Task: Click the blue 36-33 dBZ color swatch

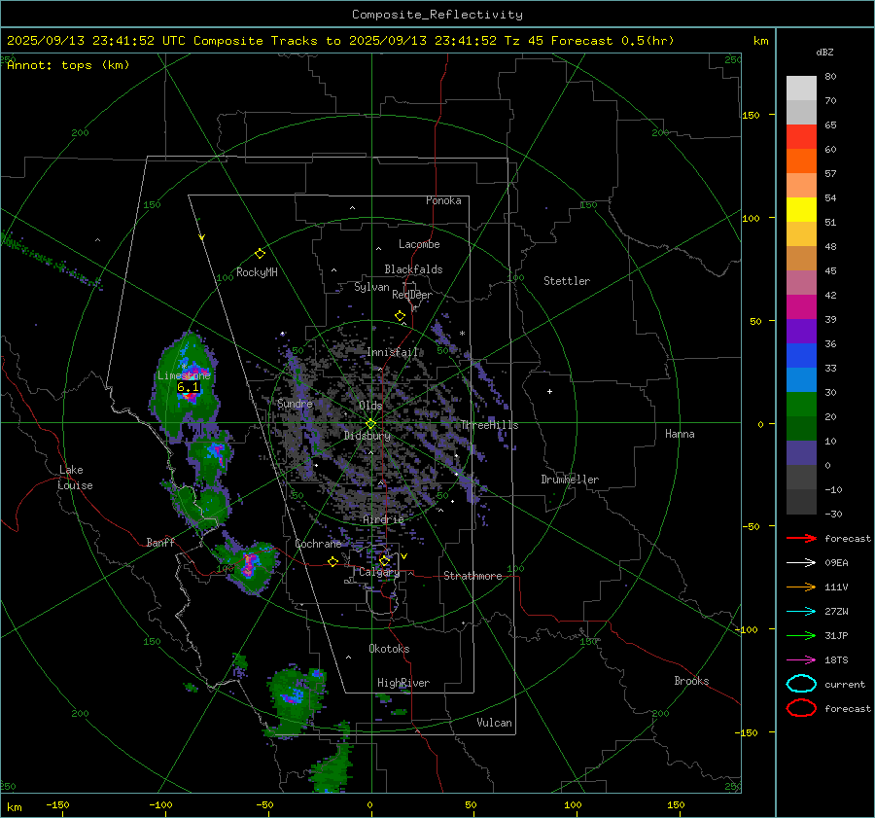Action: pos(801,356)
